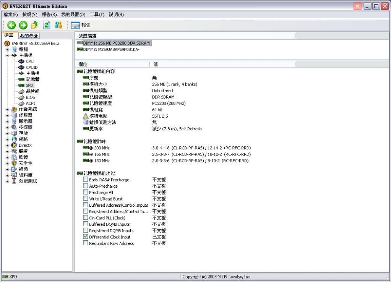Uncheck Differential Clock Input checkbox
Viewport: 391px width, 282px height.
86,237
